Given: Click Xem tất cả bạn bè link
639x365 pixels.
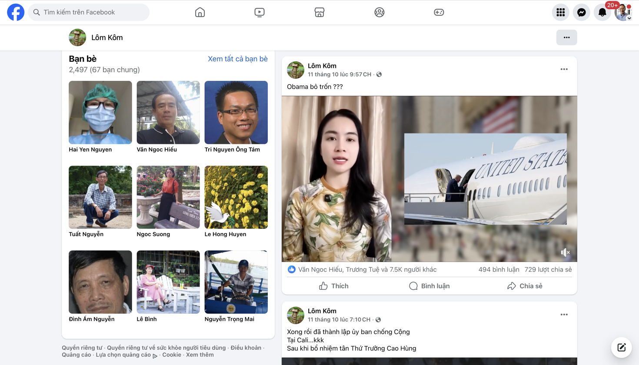Looking at the screenshot, I should coord(237,59).
